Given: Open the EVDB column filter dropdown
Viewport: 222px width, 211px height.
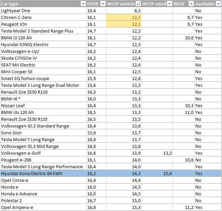Looking at the screenshot, I should [x=103, y=4].
